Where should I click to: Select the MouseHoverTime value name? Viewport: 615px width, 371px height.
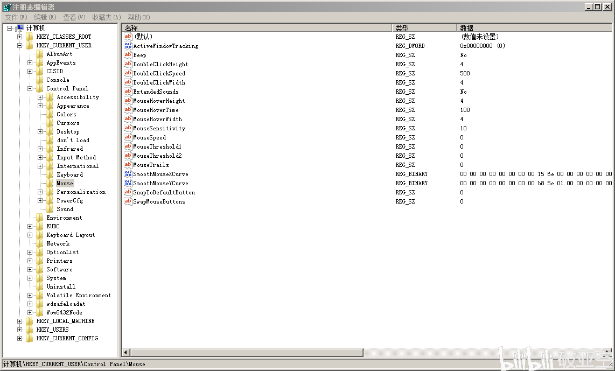click(x=156, y=110)
